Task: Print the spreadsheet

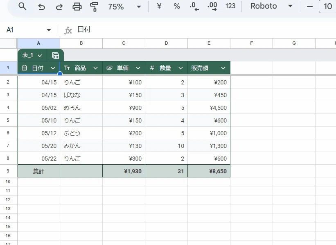Action: pyautogui.click(x=77, y=7)
